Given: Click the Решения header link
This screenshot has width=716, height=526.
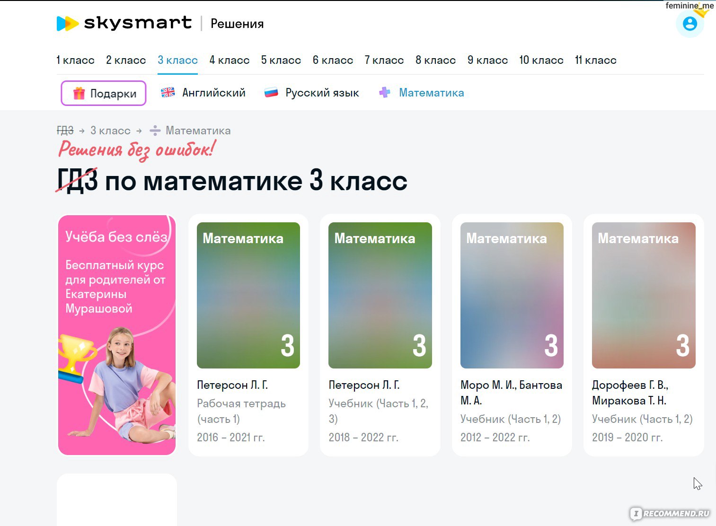Looking at the screenshot, I should click(x=237, y=24).
